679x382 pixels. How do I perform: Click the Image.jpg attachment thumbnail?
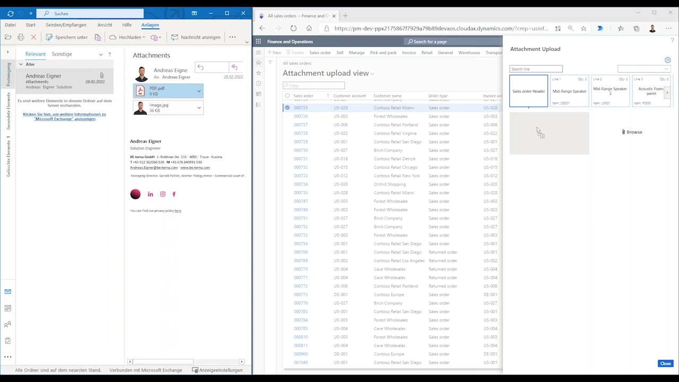point(140,108)
